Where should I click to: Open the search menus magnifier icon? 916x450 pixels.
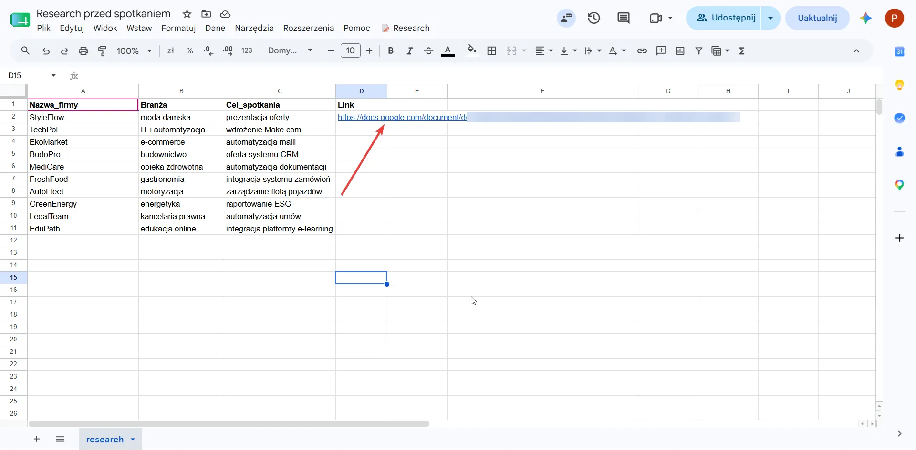(25, 50)
